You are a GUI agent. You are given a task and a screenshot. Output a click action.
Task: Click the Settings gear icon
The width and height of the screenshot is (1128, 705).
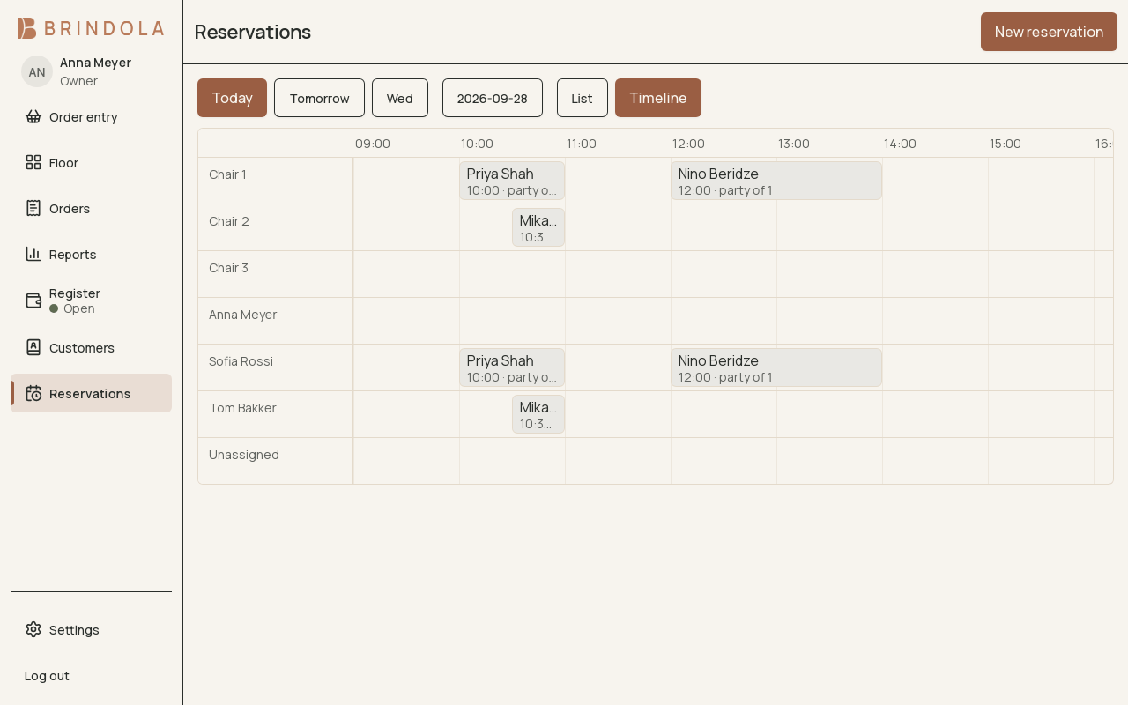(33, 629)
